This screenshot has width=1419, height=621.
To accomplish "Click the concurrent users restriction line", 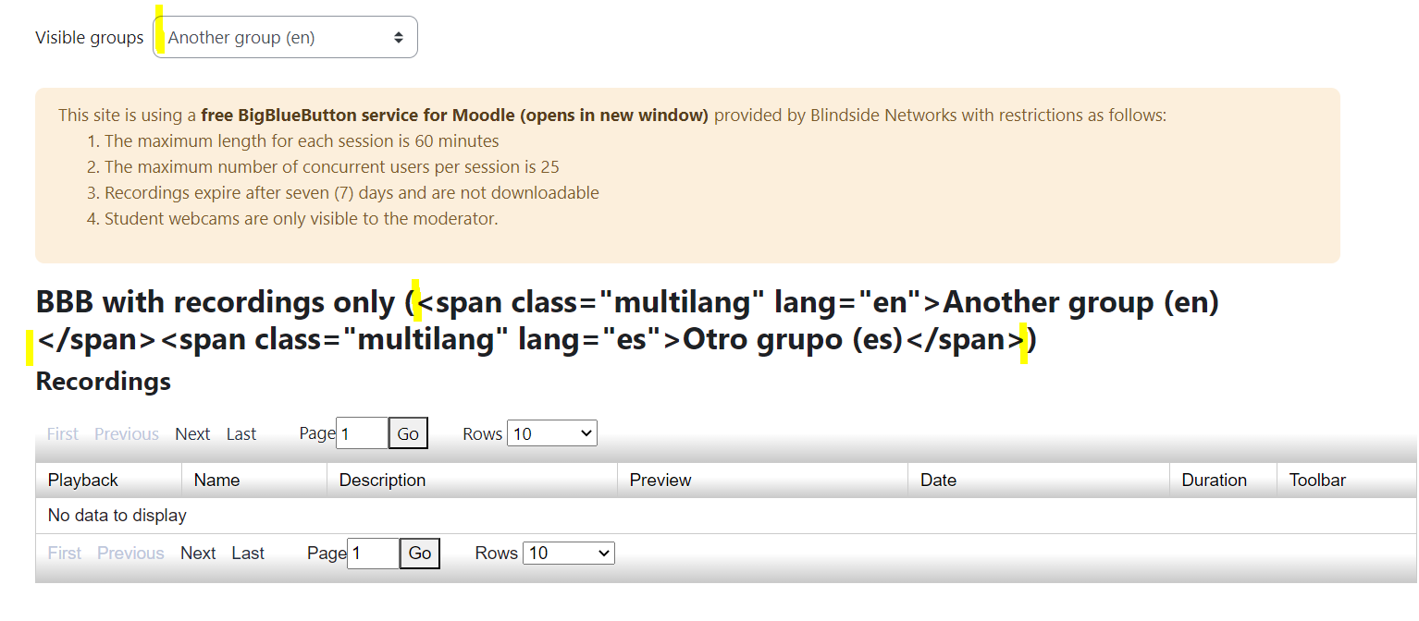I will [x=332, y=167].
